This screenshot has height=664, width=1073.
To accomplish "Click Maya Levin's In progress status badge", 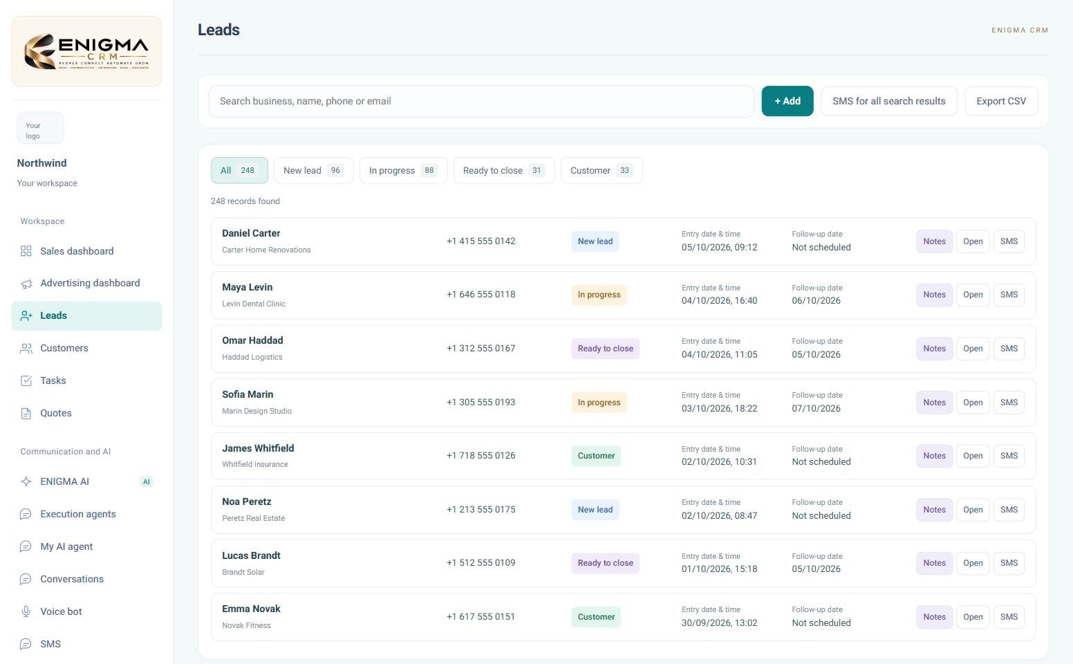I will point(599,295).
